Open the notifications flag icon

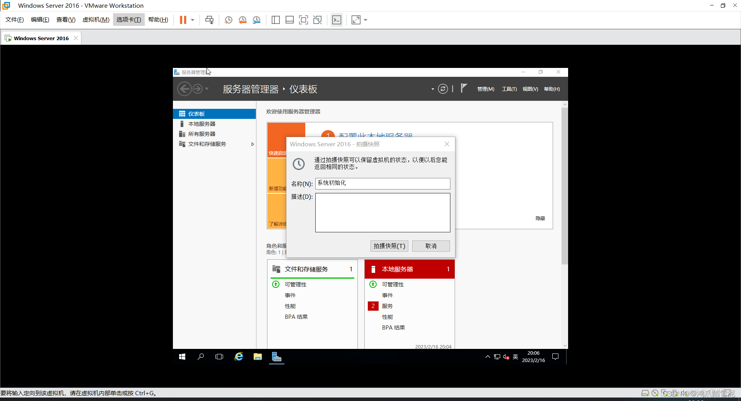point(464,88)
